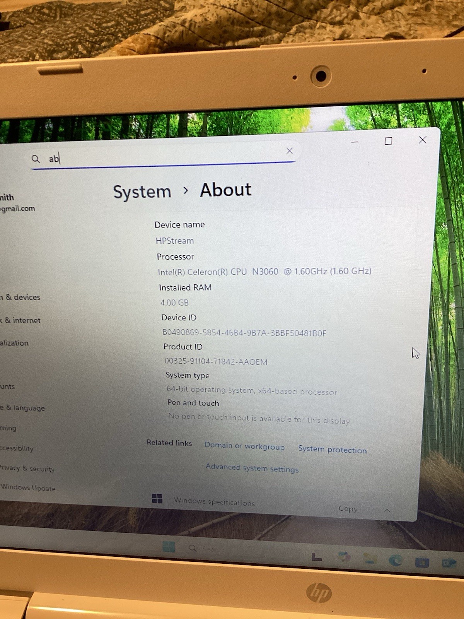Open the Copilot icon on taskbar
This screenshot has width=464, height=619.
(344, 557)
